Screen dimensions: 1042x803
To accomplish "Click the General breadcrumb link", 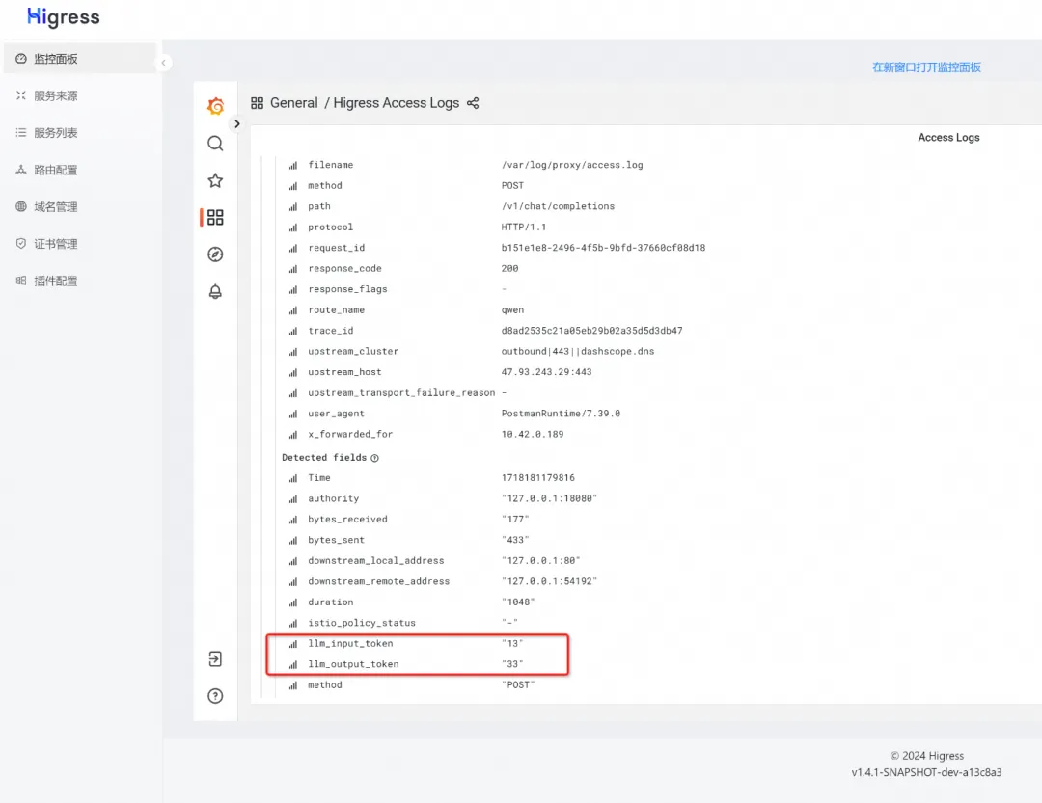I will click(x=293, y=103).
